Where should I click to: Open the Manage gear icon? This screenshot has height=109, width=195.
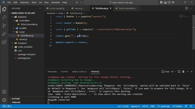(4, 100)
